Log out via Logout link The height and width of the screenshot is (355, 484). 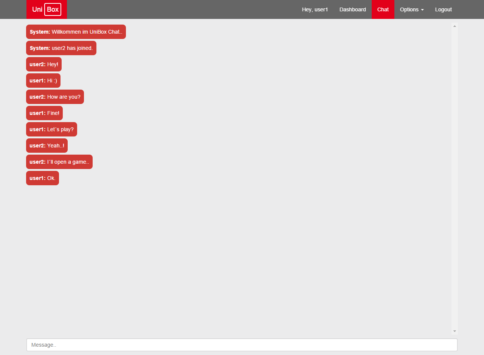click(x=443, y=9)
